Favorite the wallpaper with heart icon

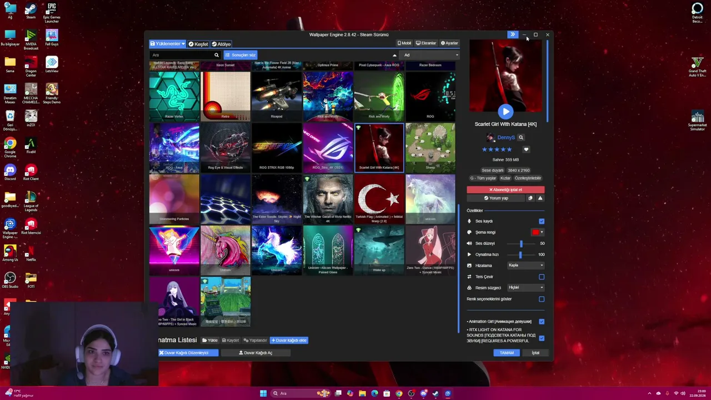(526, 149)
